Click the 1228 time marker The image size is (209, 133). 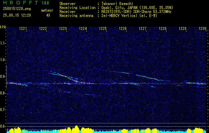162,28
